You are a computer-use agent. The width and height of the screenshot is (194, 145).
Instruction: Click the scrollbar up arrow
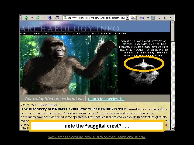pyautogui.click(x=173, y=23)
